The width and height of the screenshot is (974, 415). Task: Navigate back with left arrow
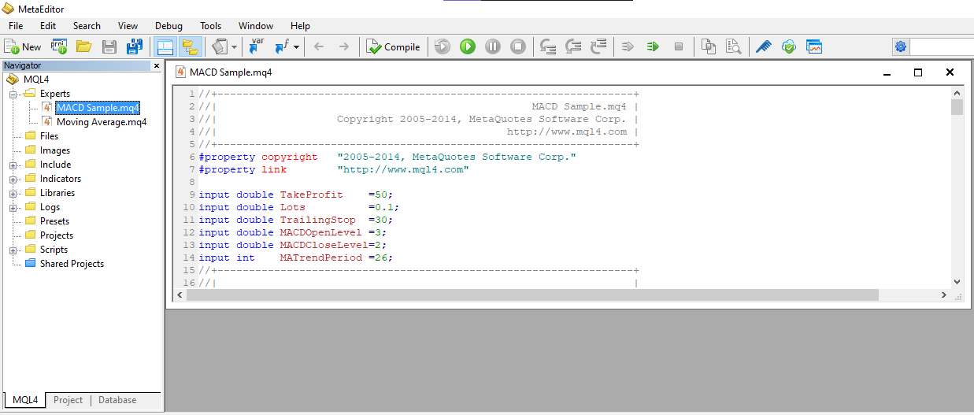point(319,46)
